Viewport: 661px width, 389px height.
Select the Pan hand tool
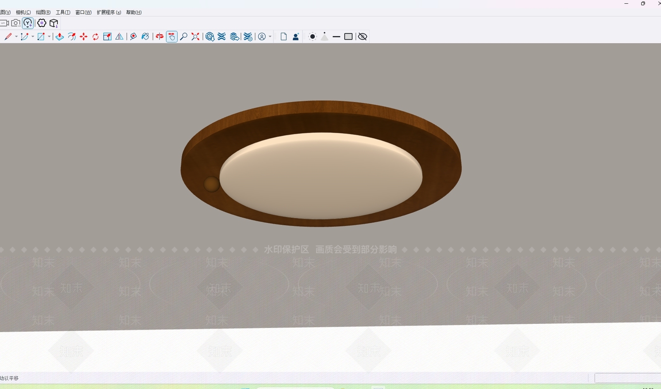[x=172, y=37]
